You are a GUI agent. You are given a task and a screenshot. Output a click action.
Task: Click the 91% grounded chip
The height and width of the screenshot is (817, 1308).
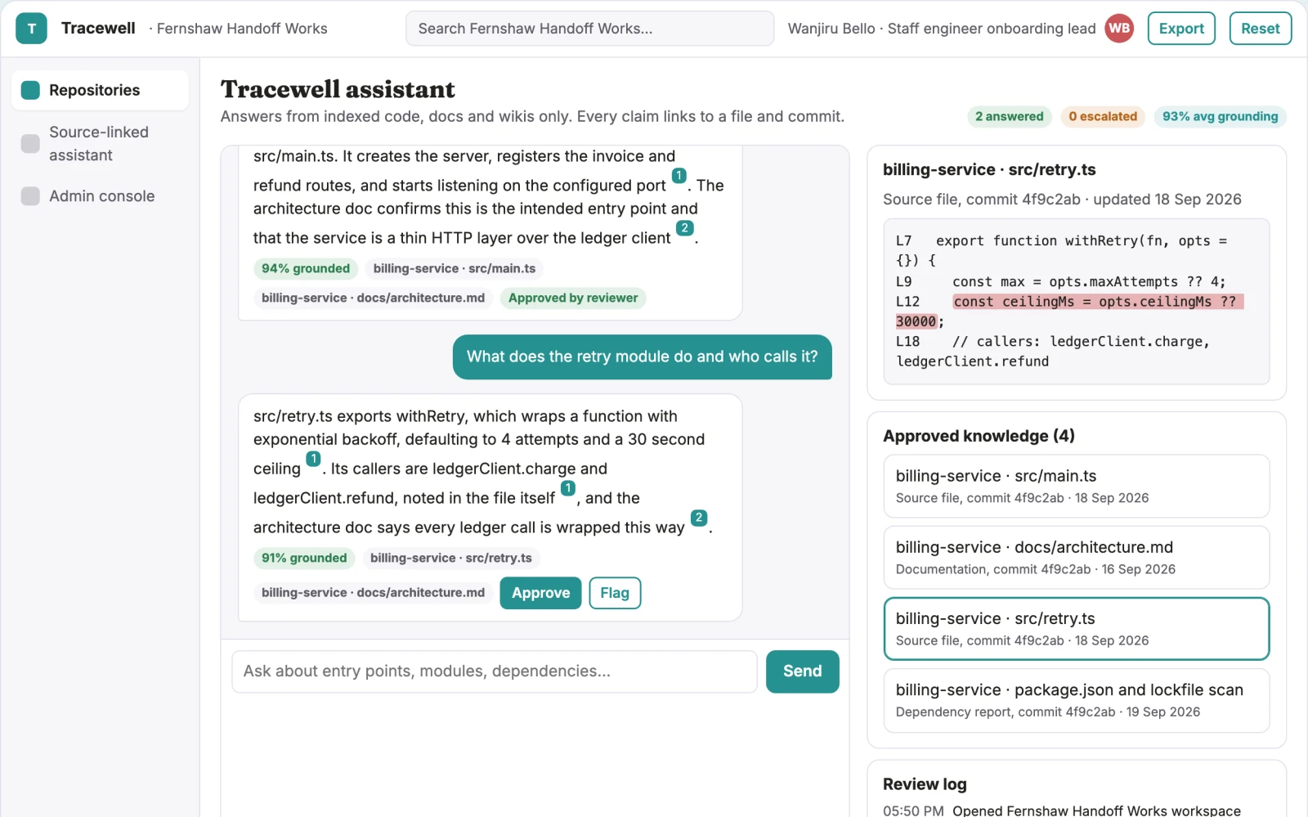[x=304, y=558]
